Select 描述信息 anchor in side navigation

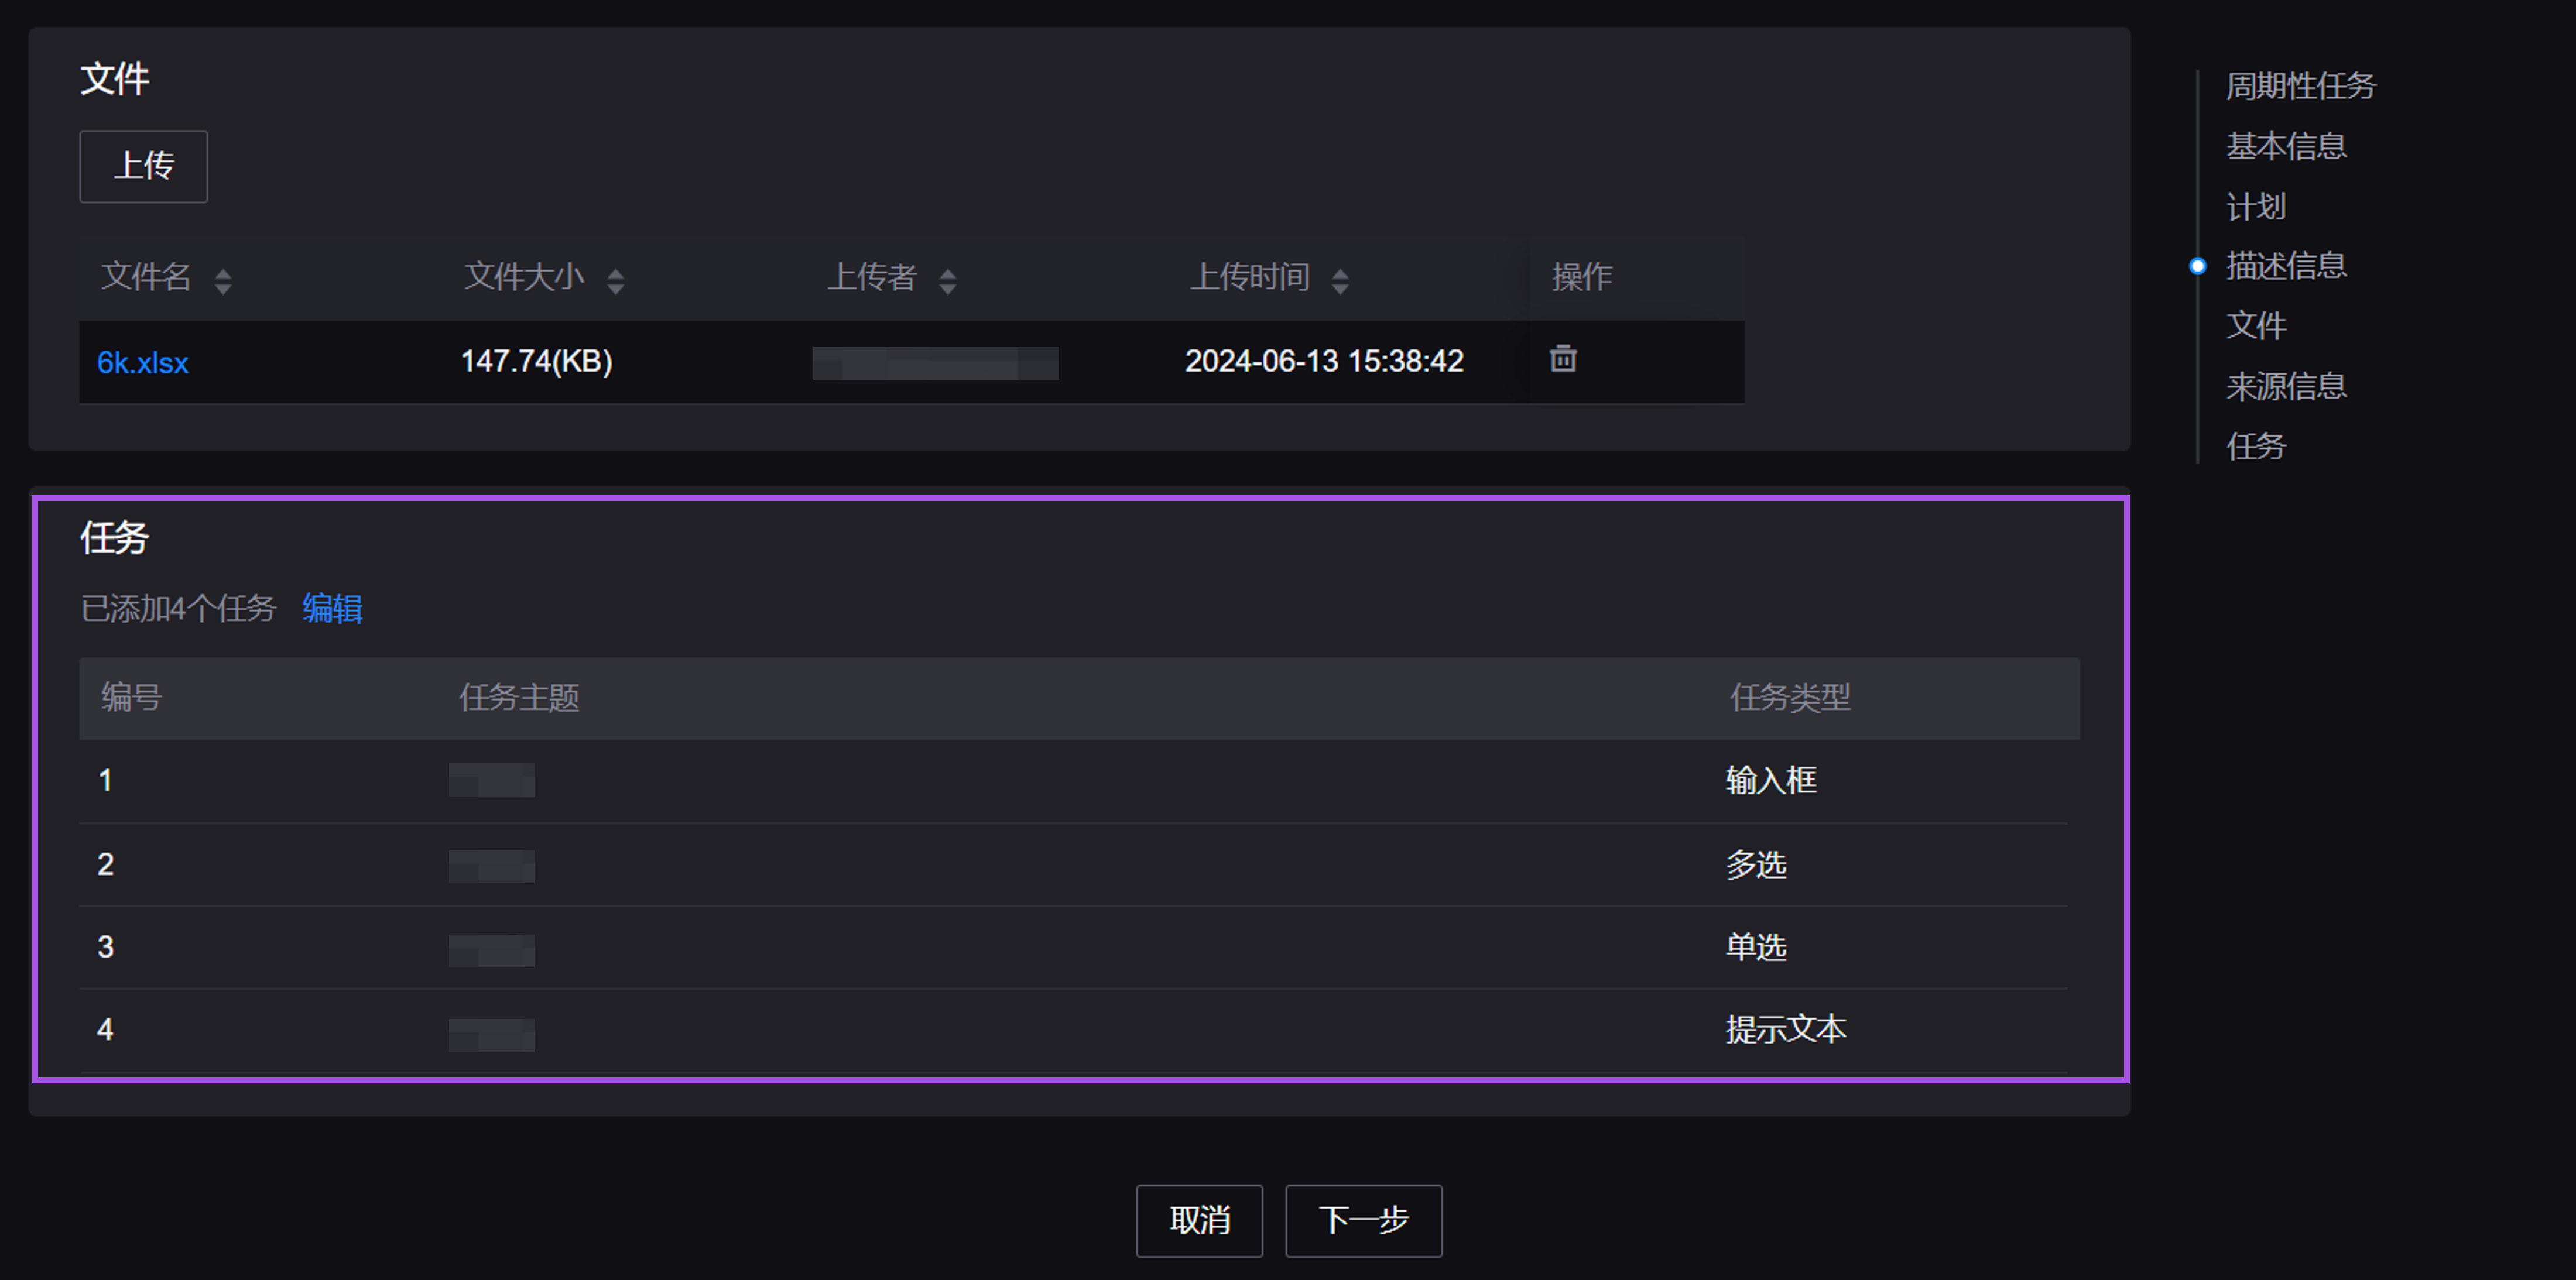(2286, 266)
